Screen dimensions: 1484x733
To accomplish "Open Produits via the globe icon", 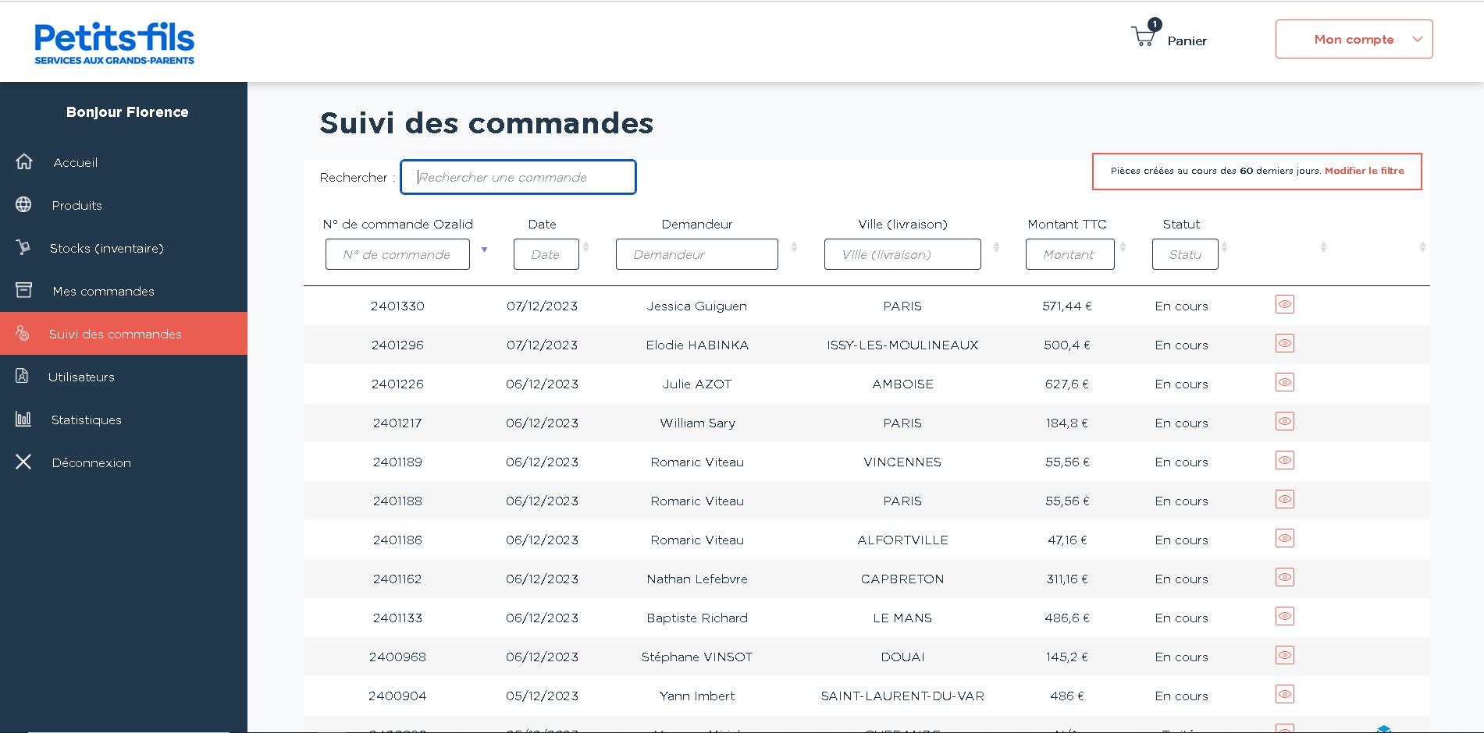I will click(x=23, y=205).
